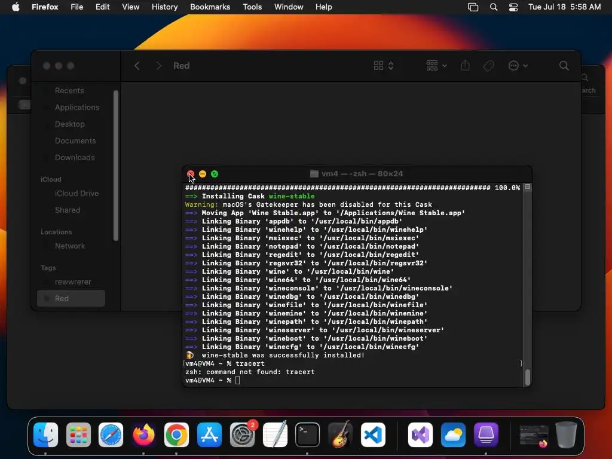
Task: Click 'zsh: command not found: tracert' text
Action: pos(250,372)
